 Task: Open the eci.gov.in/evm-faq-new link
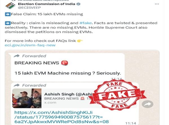(x=30, y=45)
